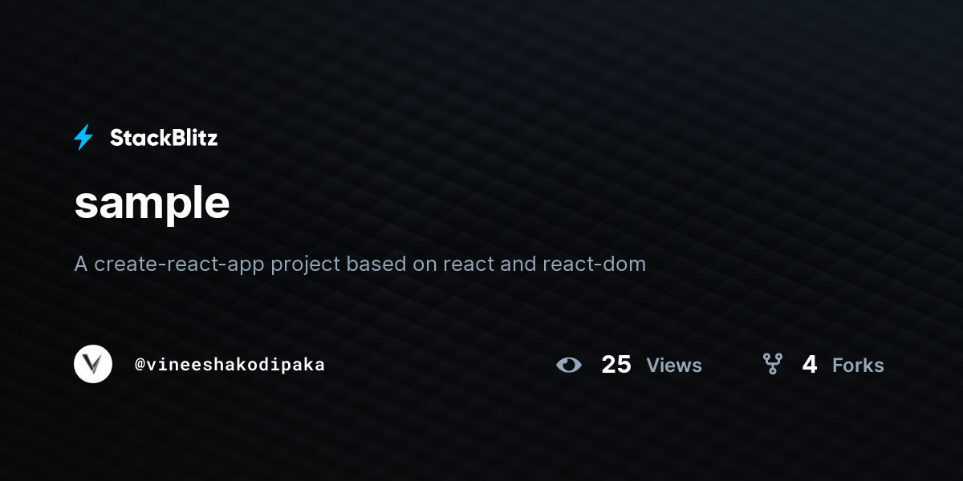Click the number 4 fork count
Screen dimensions: 963x481
pyautogui.click(x=810, y=365)
